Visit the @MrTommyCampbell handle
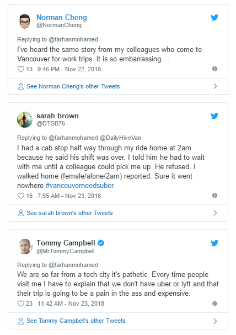Image resolution: width=236 pixels, height=335 pixels. click(x=66, y=251)
